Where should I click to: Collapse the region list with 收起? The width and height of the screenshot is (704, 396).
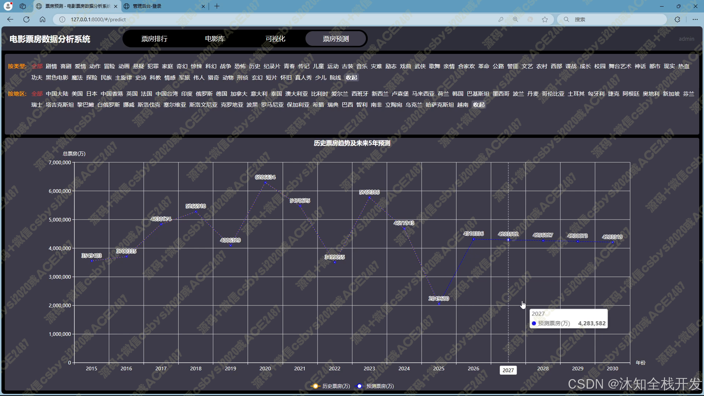pyautogui.click(x=478, y=105)
